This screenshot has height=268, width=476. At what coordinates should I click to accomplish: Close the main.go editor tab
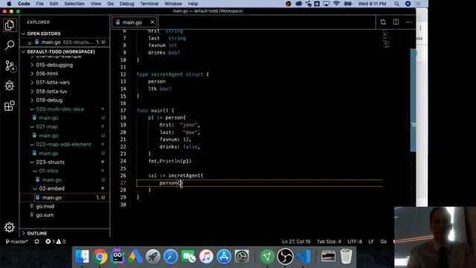coord(152,22)
